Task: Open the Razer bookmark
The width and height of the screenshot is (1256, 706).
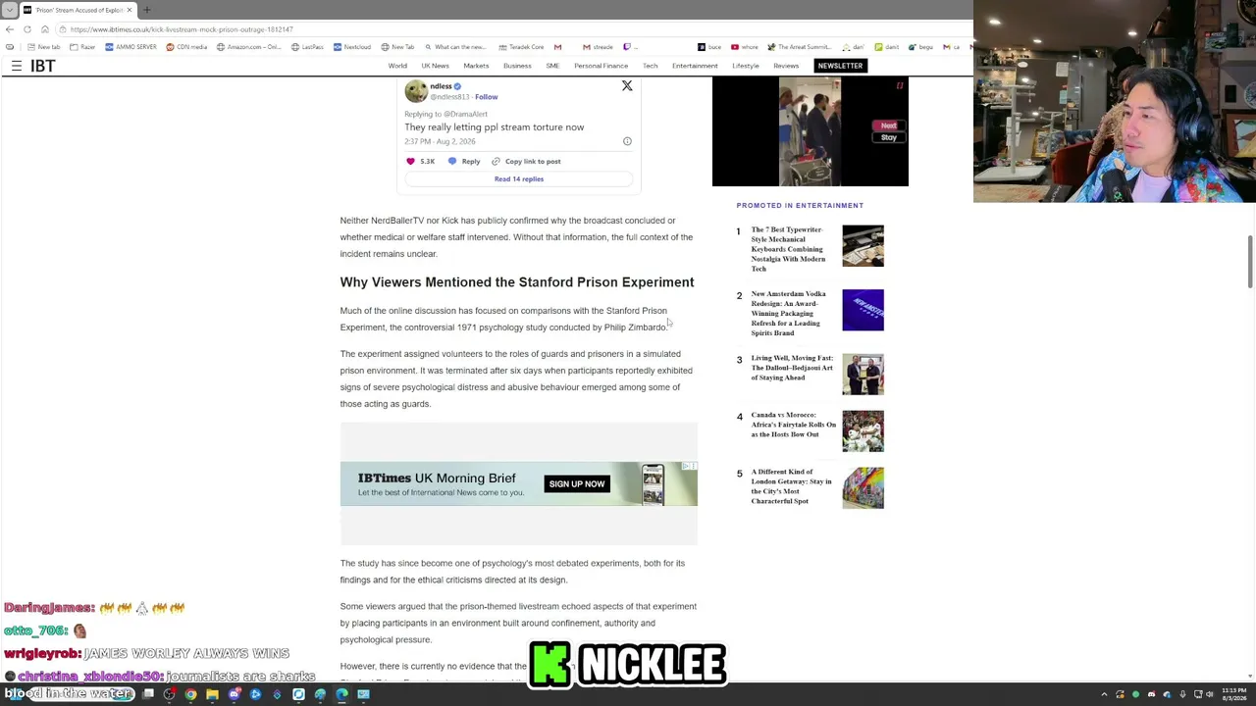Action: tap(83, 47)
